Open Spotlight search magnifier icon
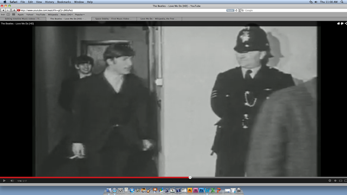The height and width of the screenshot is (195, 347). (342, 2)
